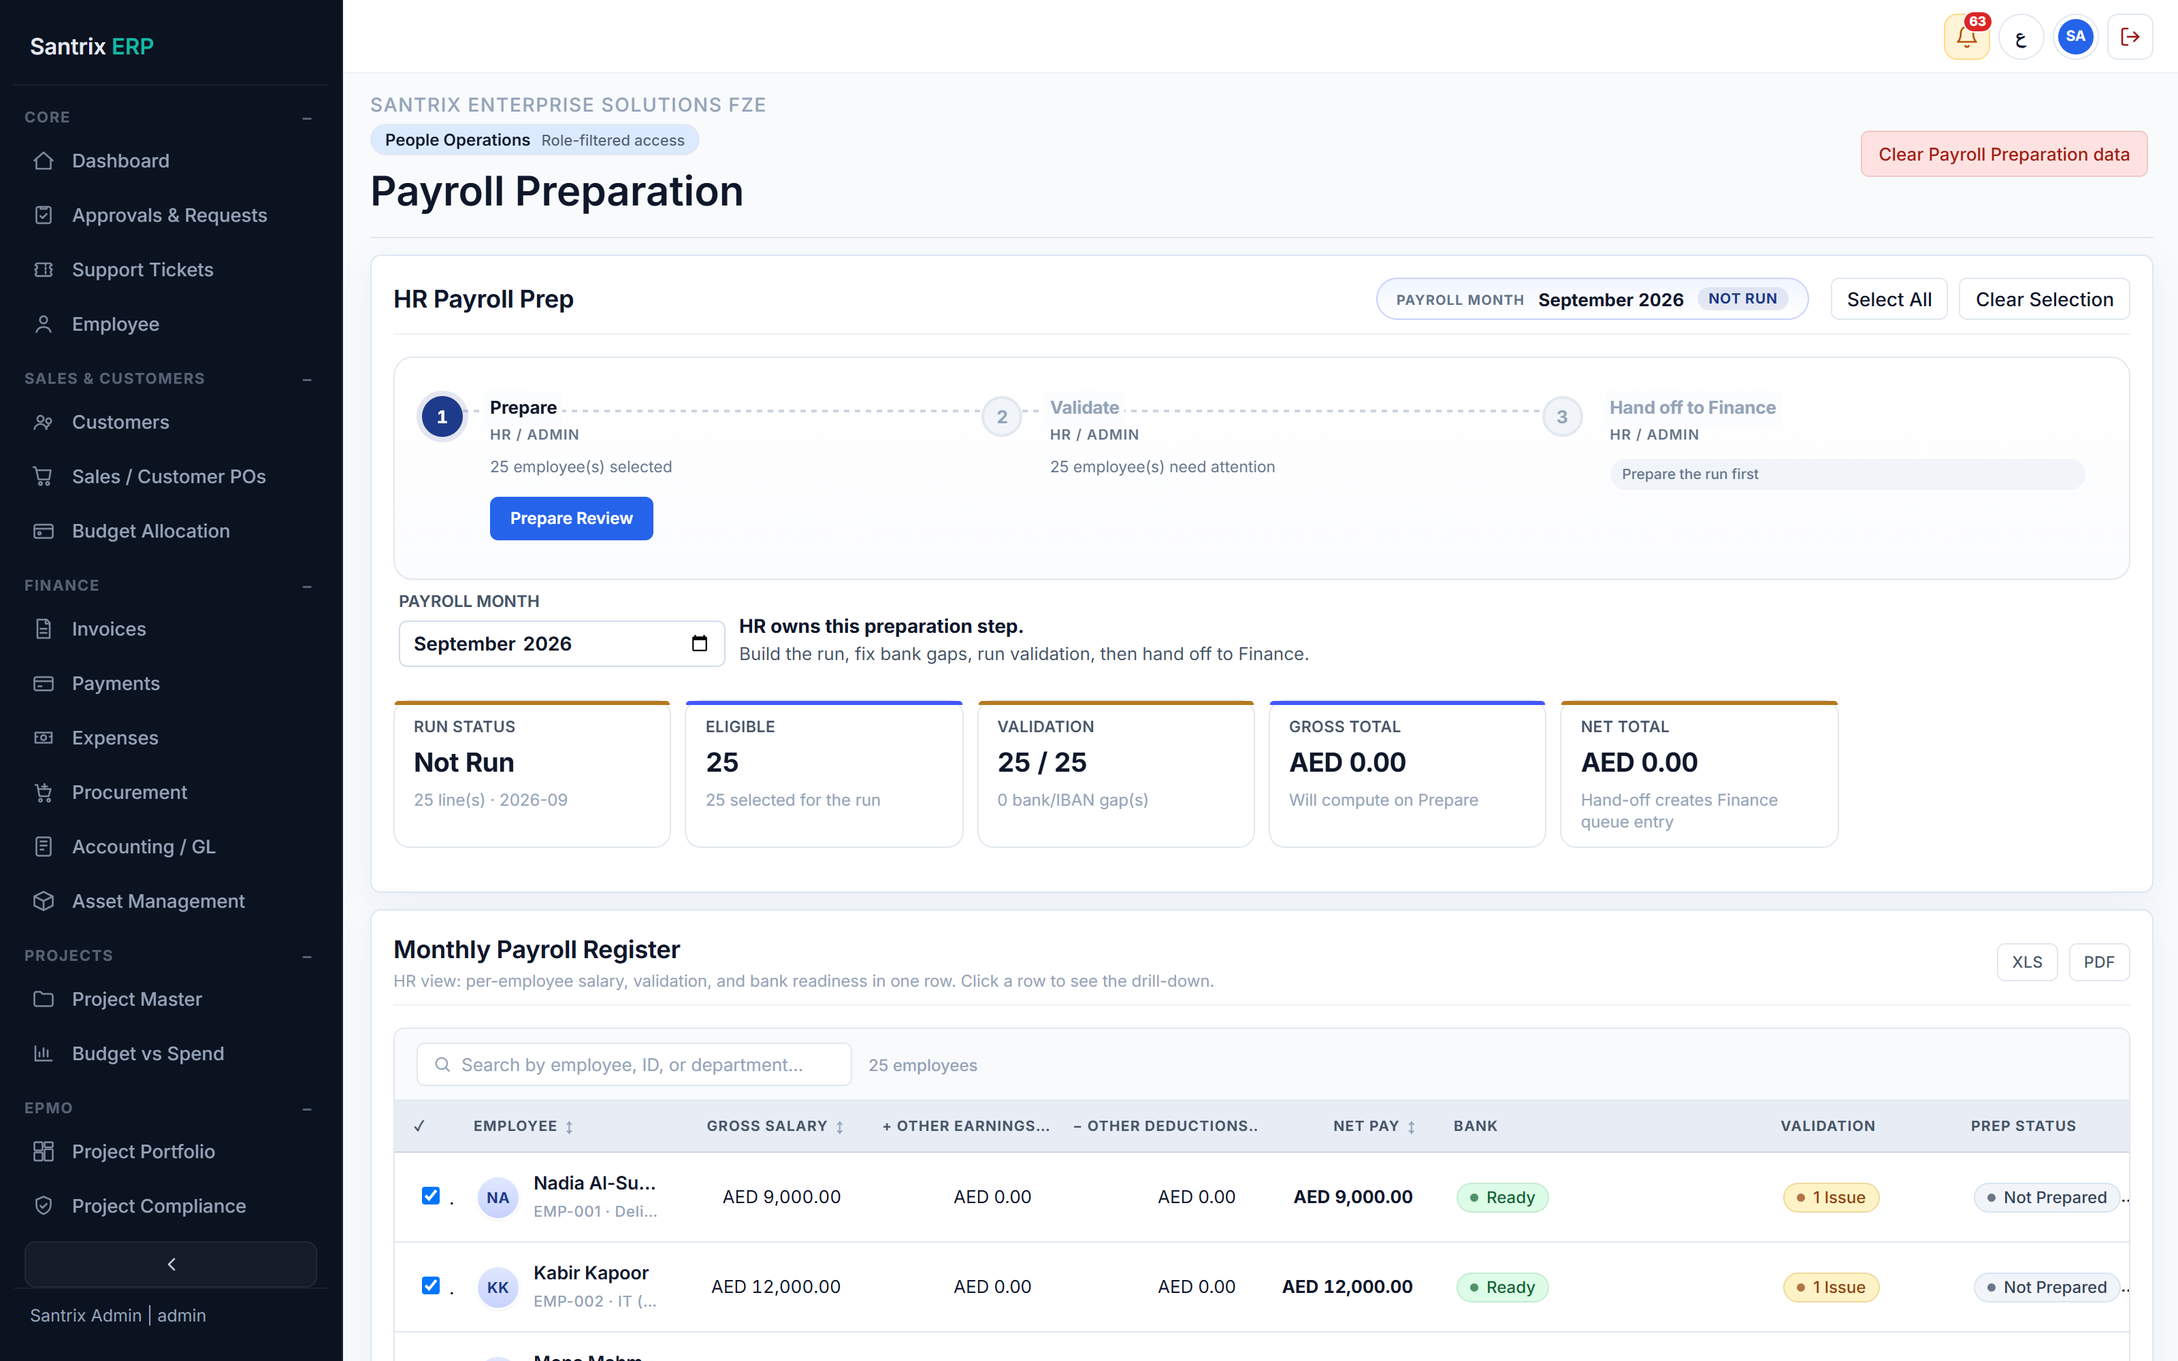Image resolution: width=2178 pixels, height=1361 pixels.
Task: Click KK avatar for Kabir Kapoor
Action: point(498,1288)
